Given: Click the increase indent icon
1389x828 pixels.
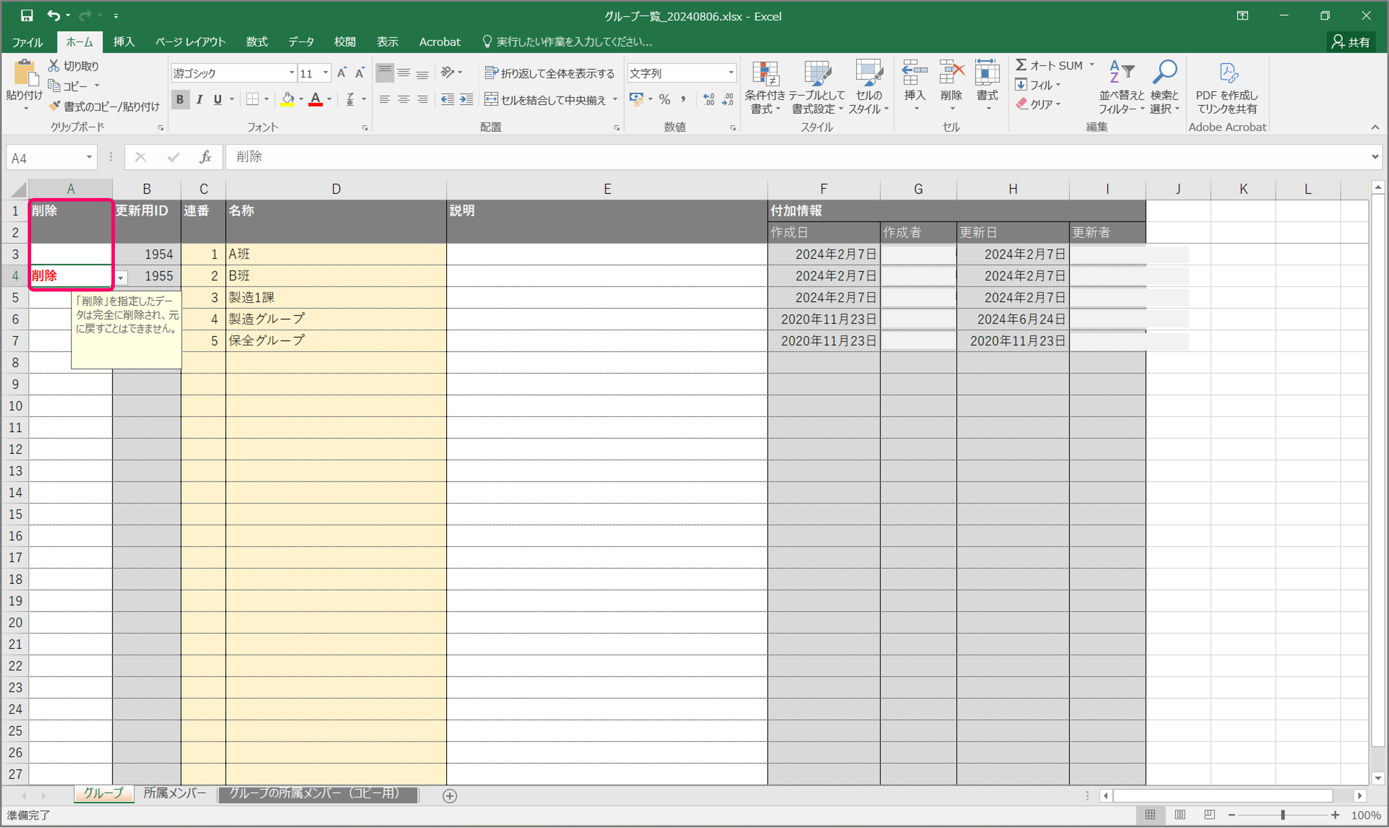Looking at the screenshot, I should [466, 100].
